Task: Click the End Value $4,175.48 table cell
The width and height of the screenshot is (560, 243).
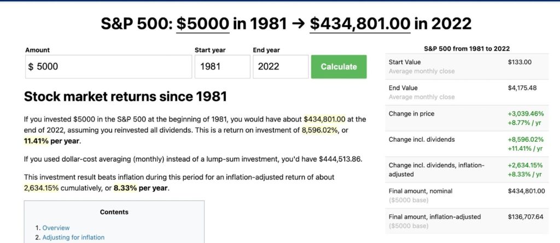Action: click(523, 88)
